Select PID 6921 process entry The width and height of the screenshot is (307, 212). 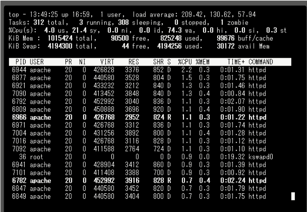coord(19,86)
